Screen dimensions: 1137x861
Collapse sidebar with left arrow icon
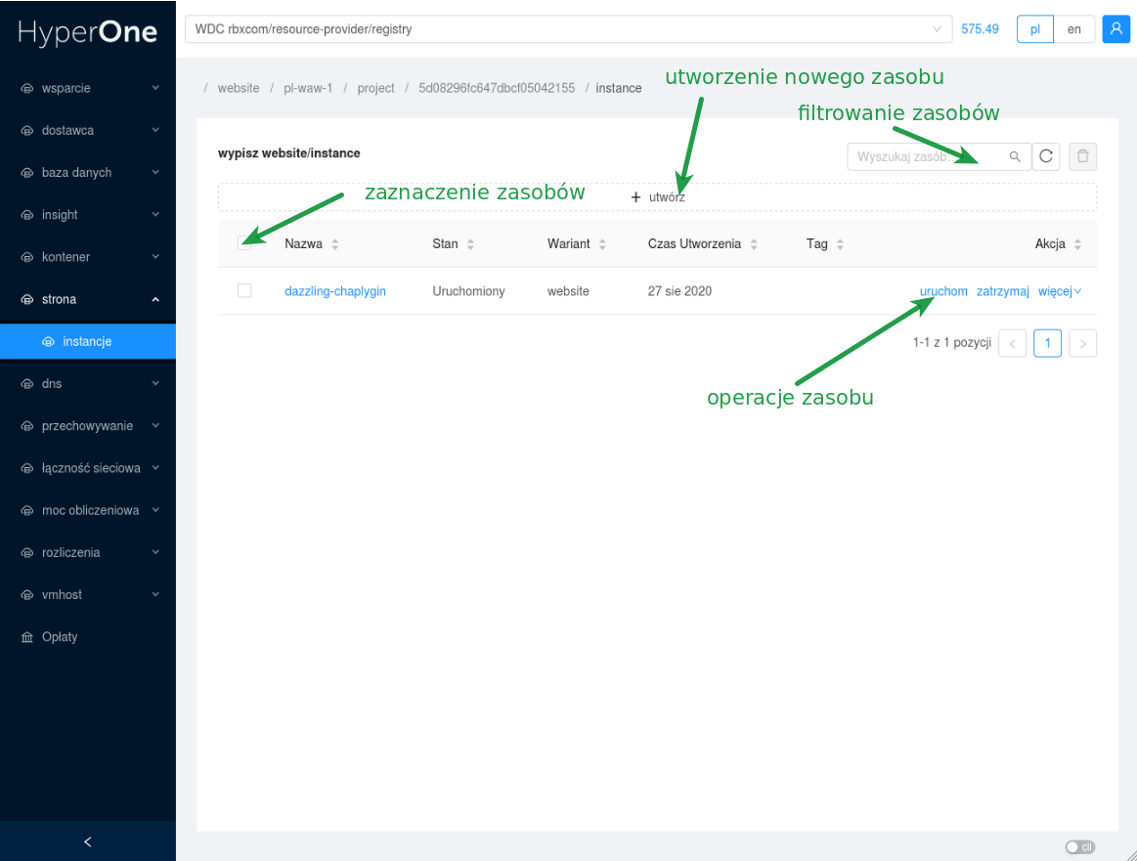tap(88, 841)
